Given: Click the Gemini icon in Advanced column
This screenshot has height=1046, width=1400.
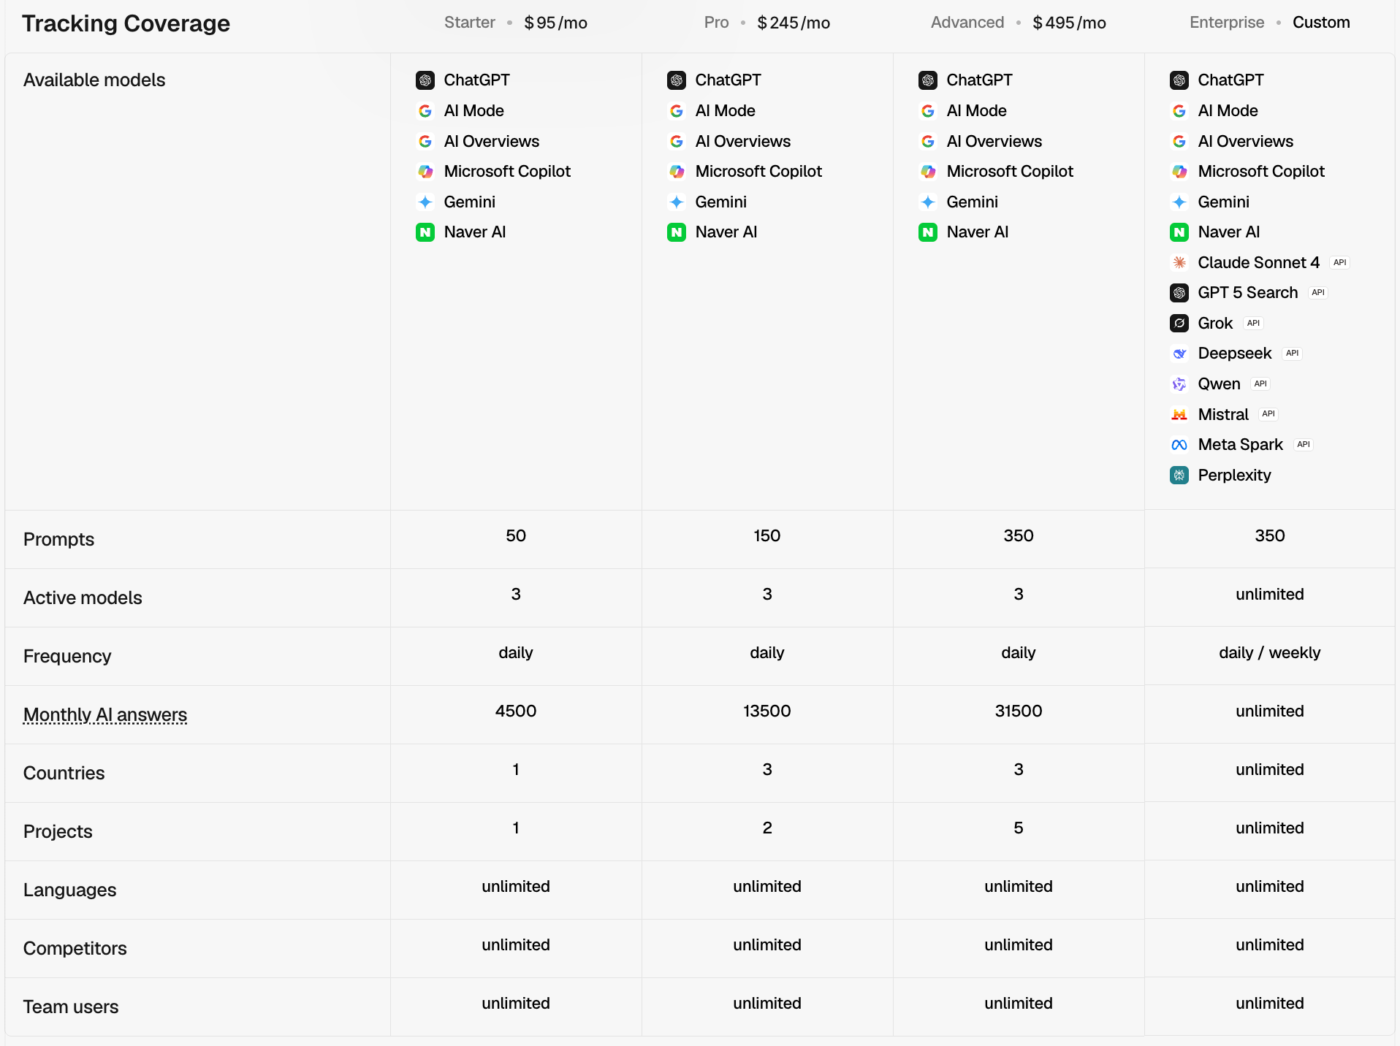Looking at the screenshot, I should point(928,202).
